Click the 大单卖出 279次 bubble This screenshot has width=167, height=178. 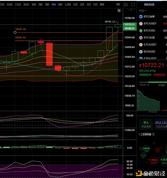click(x=154, y=161)
